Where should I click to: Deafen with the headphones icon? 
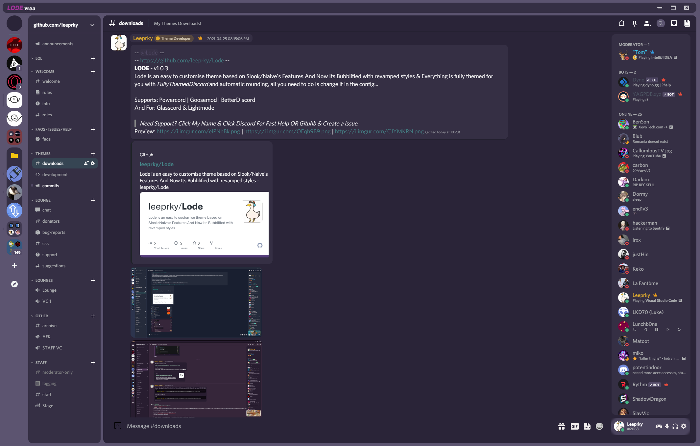(675, 426)
